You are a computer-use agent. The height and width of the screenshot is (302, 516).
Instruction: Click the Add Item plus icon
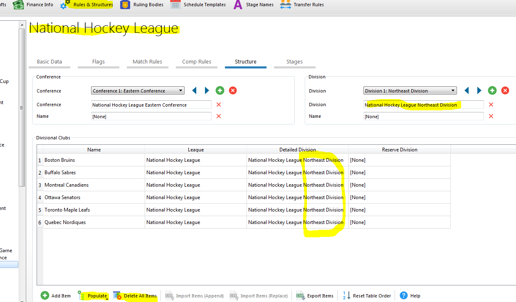click(45, 295)
